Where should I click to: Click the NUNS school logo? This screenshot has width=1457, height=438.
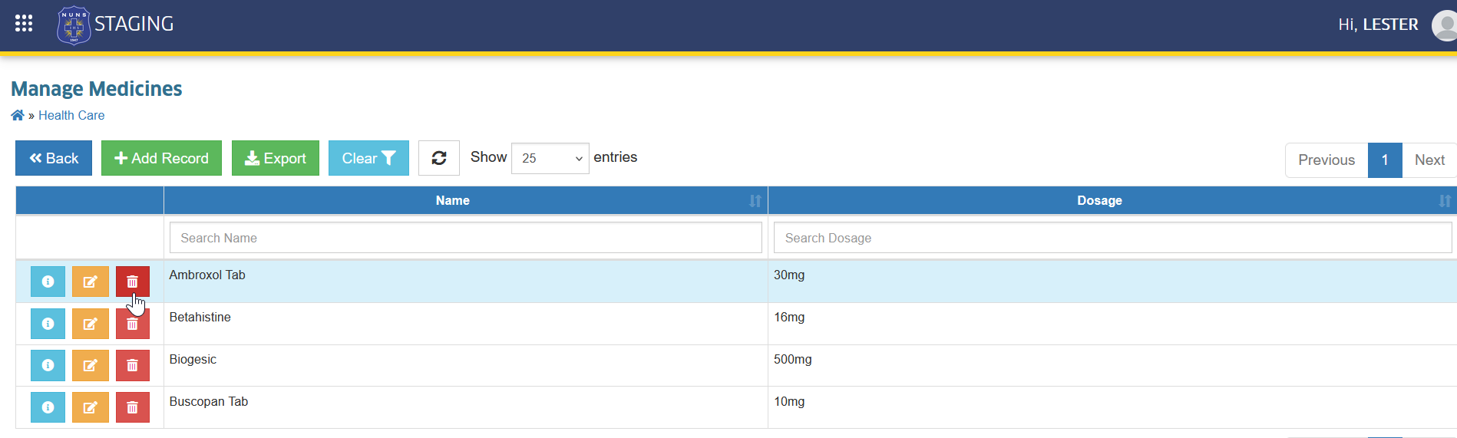(x=74, y=25)
